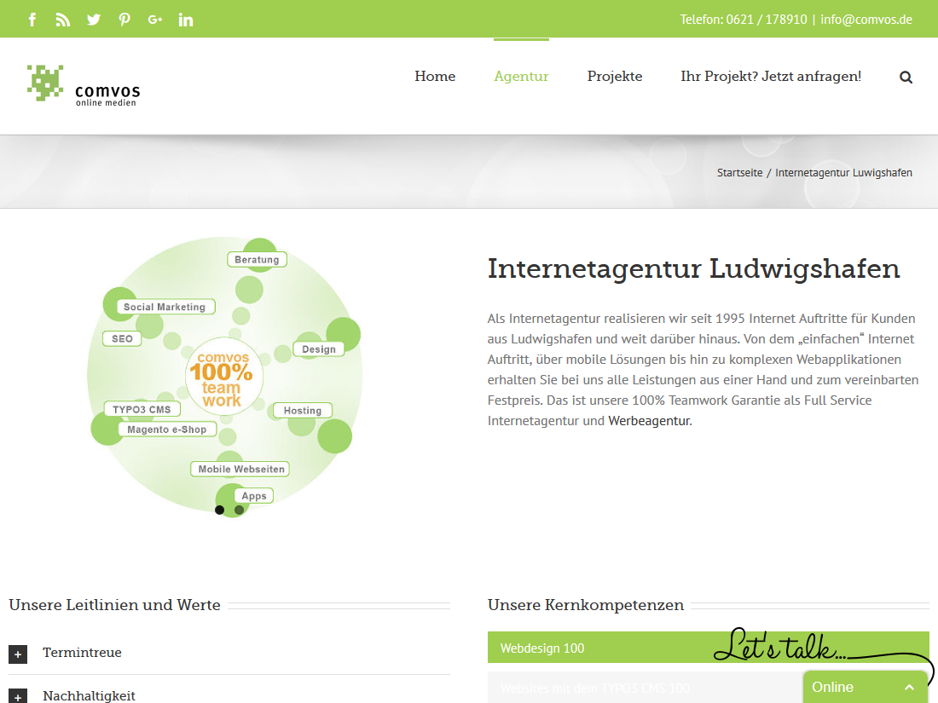Click the Webdesign 100 progress bar
The width and height of the screenshot is (938, 703).
point(597,648)
